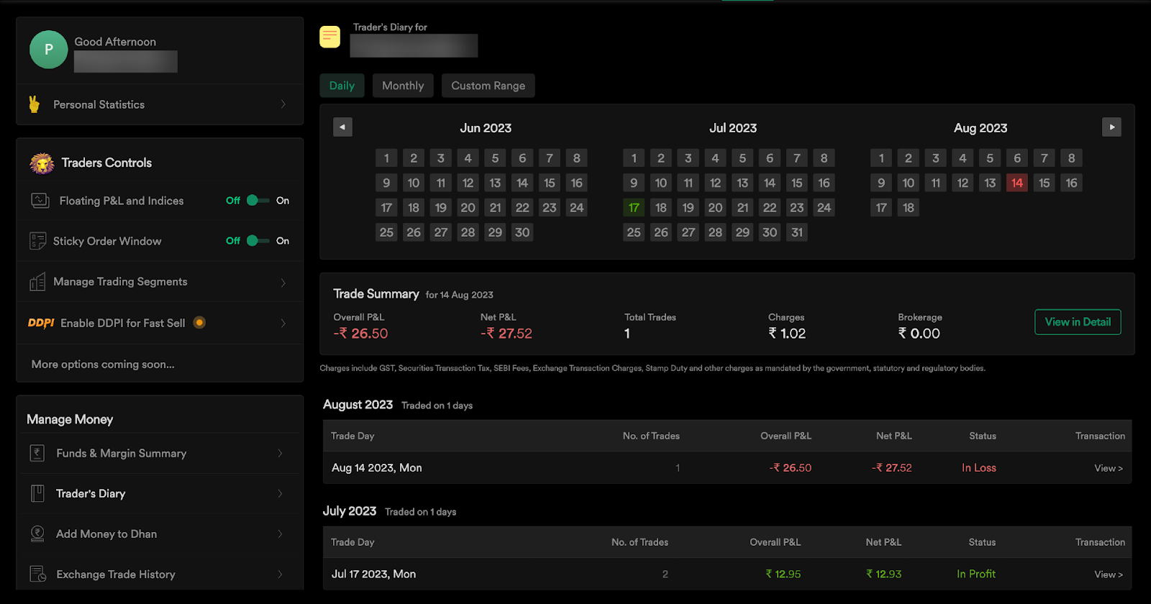This screenshot has width=1151, height=604.
Task: Click the Off label for Floating P&L
Action: pos(233,201)
